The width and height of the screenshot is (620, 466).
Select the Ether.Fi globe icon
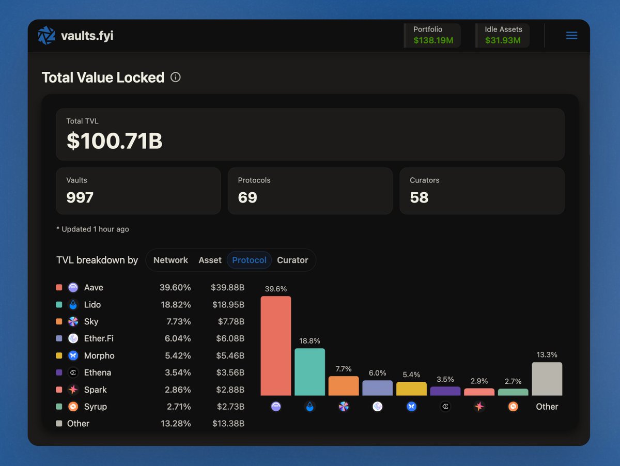tap(73, 338)
